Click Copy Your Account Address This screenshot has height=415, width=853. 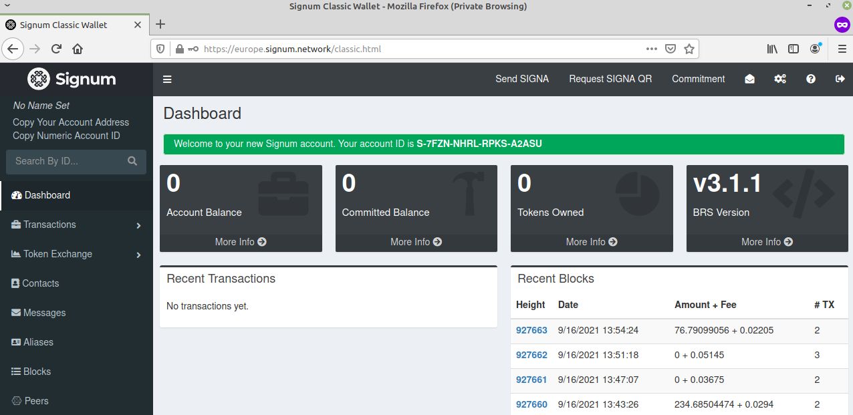[71, 122]
